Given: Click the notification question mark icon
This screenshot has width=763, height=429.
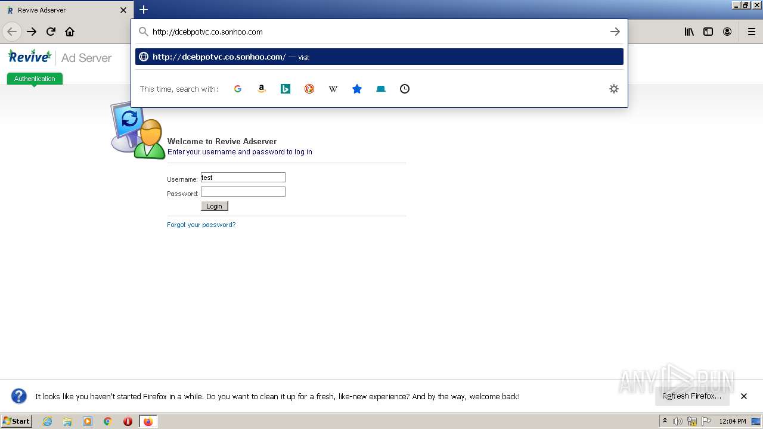Looking at the screenshot, I should tap(19, 396).
